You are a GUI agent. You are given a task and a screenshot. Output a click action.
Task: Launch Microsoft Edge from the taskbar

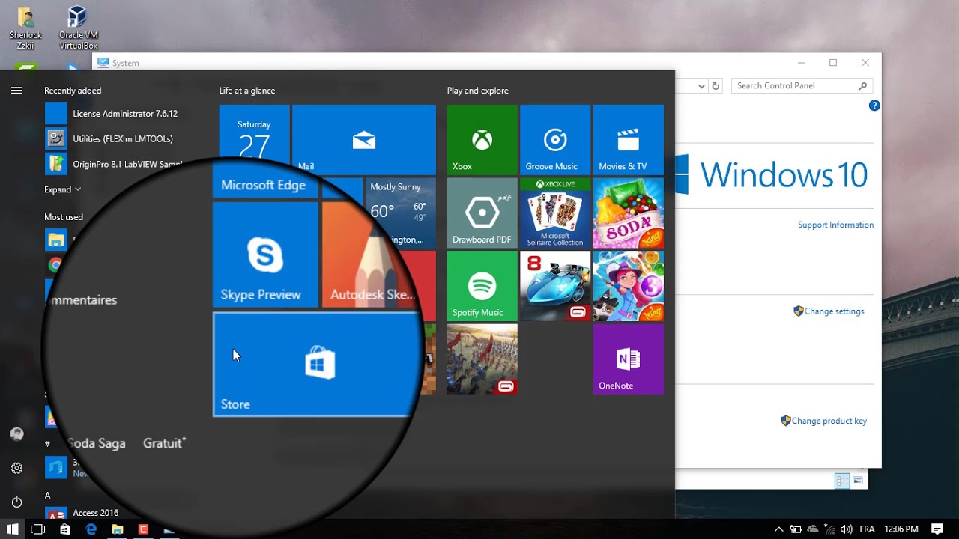tap(91, 529)
